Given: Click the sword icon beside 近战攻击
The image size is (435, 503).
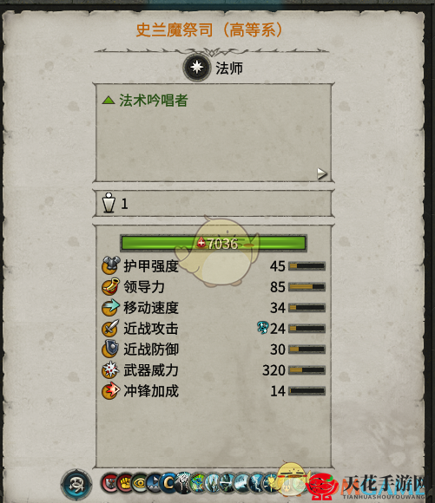Looking at the screenshot, I should (x=111, y=328).
